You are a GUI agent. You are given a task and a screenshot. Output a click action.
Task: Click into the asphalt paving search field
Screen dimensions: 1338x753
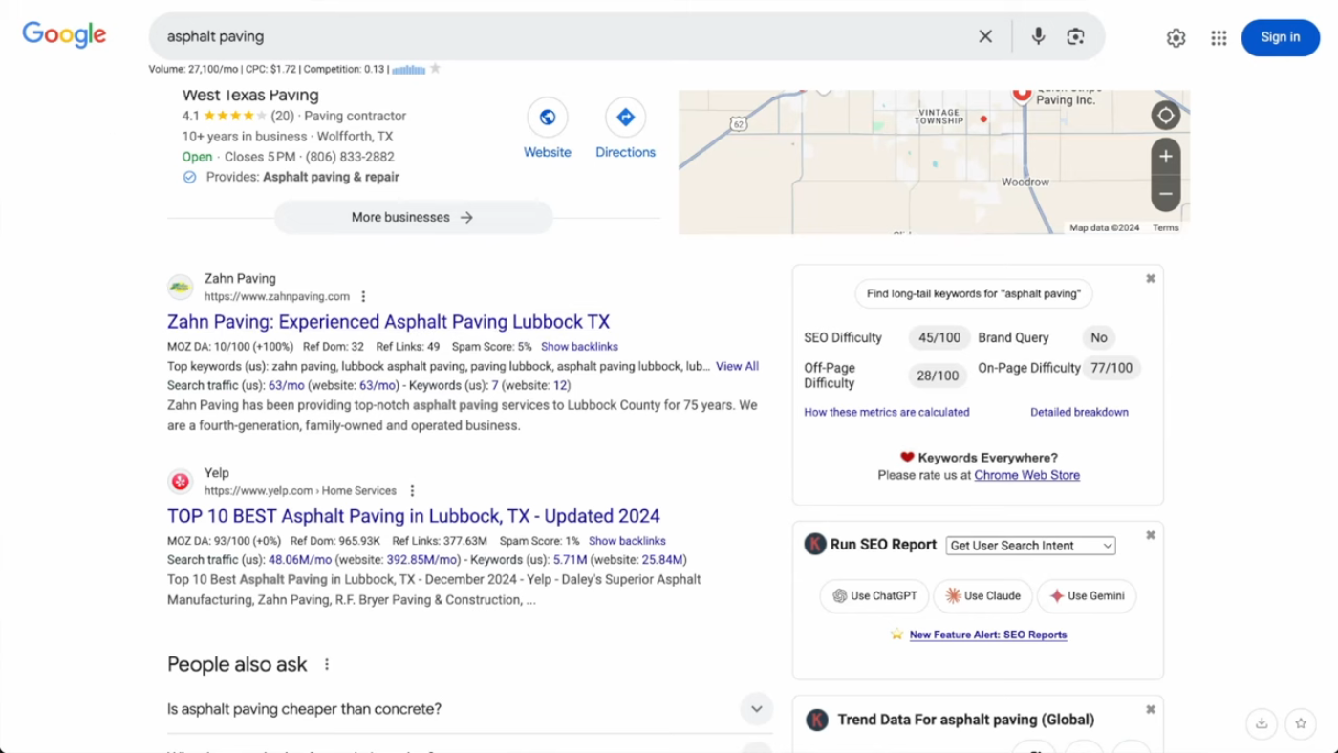tap(564, 36)
